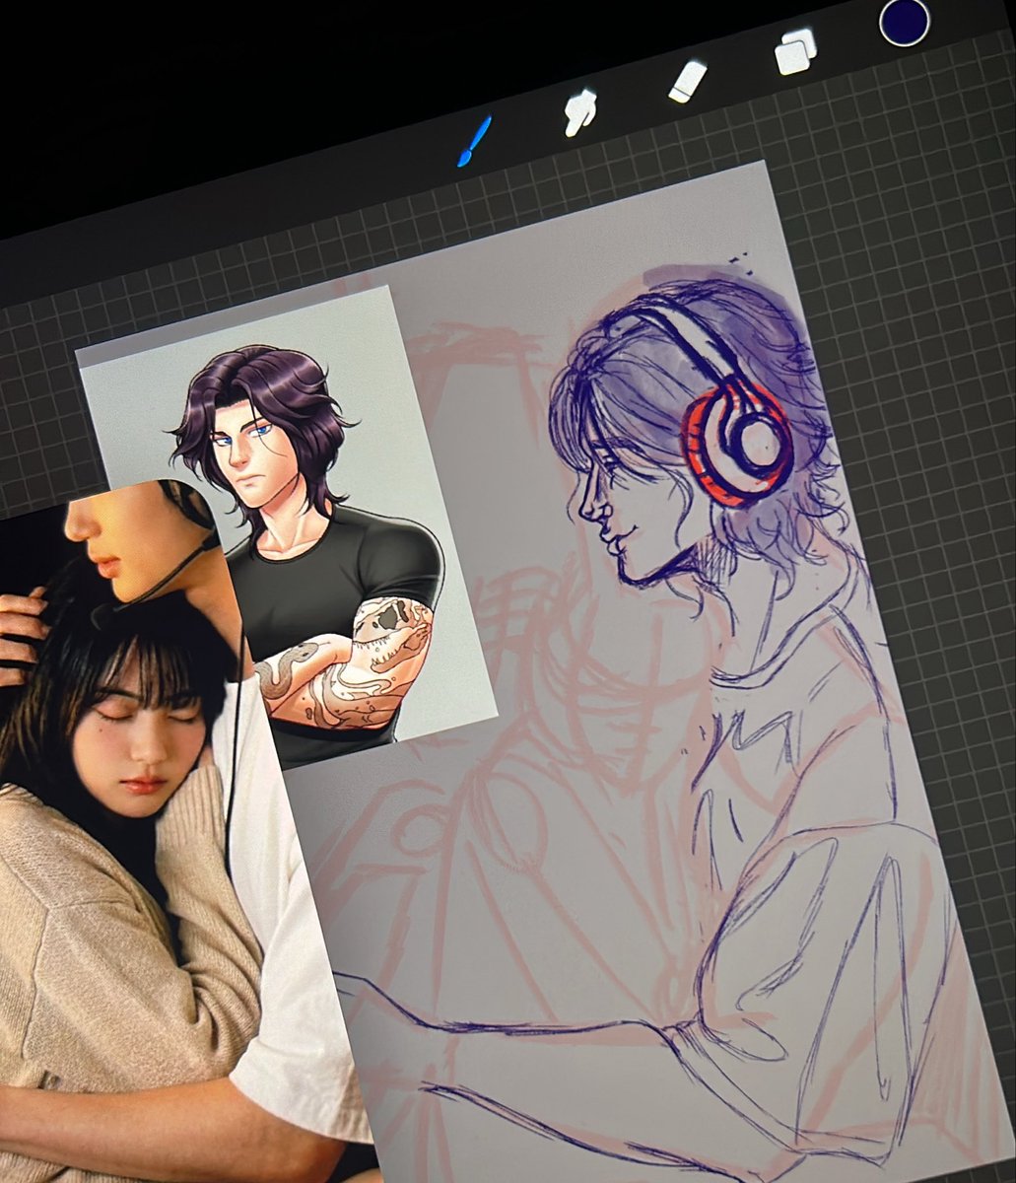Select the Eraser tool
The height and width of the screenshot is (1183, 1016).
click(x=688, y=81)
